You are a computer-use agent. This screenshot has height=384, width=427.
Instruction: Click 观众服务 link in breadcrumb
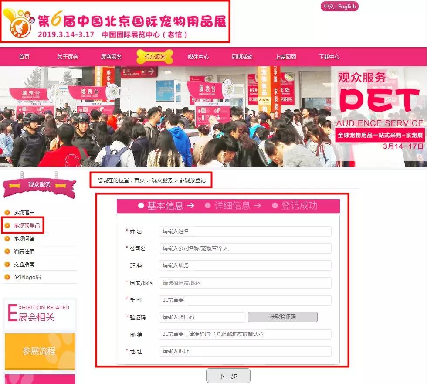pyautogui.click(x=162, y=180)
